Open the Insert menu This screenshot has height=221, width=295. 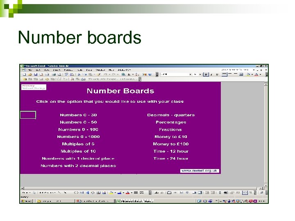click(x=57, y=70)
